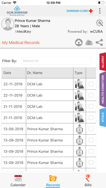Focus the Nature Id filter field
Viewport: 106px width, 188px height.
[57, 61]
